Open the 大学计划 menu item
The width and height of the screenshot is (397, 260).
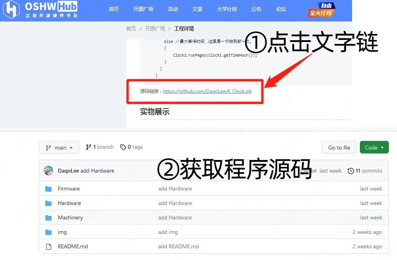pos(227,9)
